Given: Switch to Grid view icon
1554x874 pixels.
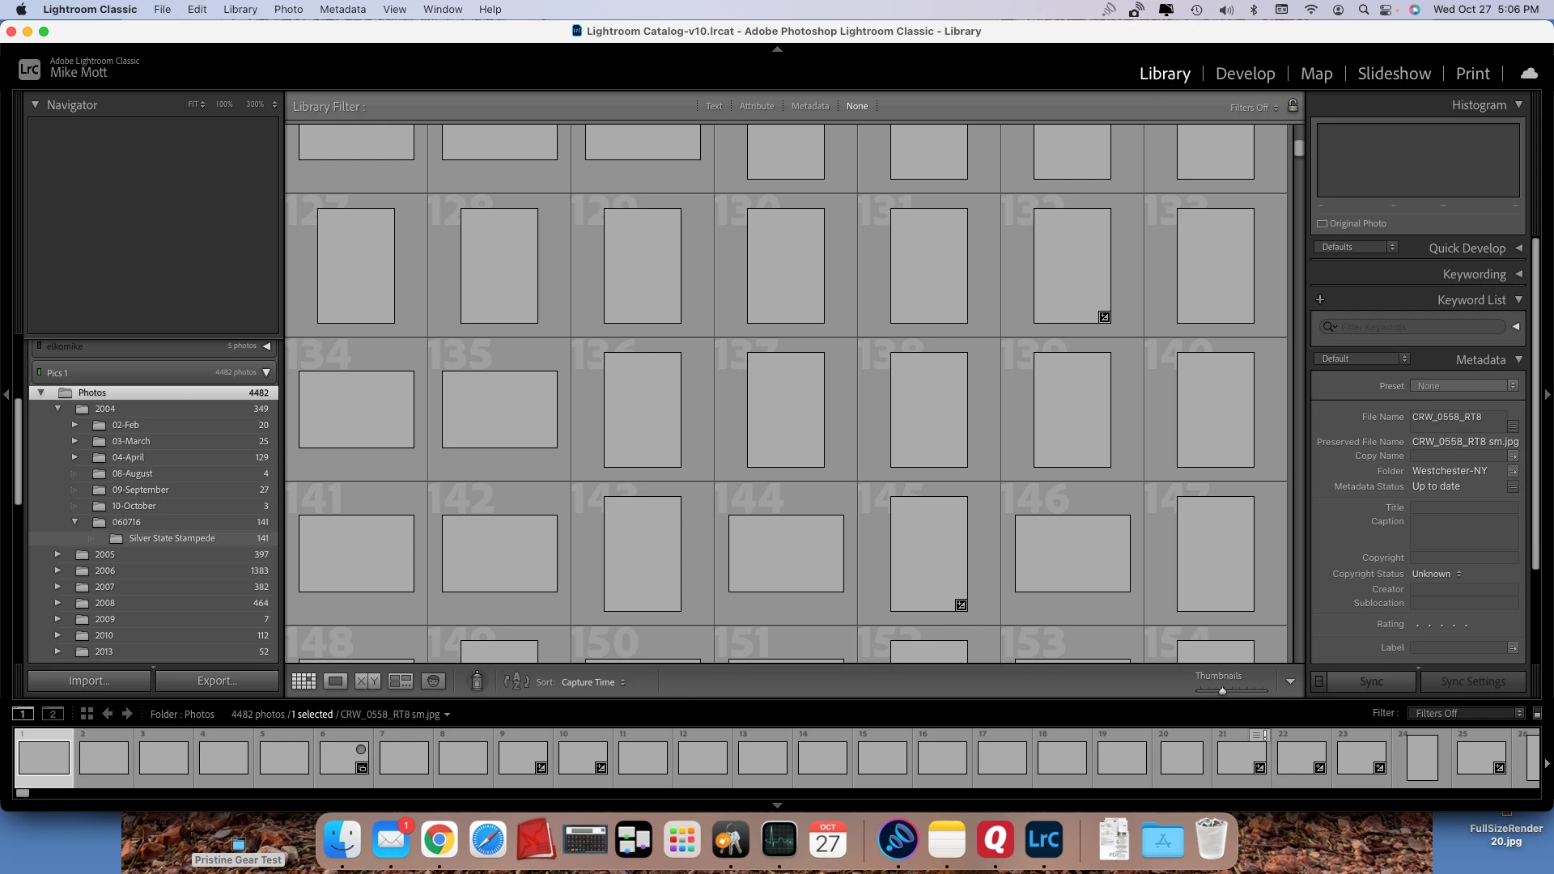Looking at the screenshot, I should (304, 681).
